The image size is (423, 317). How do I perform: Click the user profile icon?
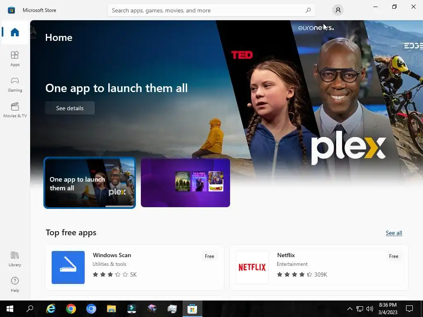click(x=338, y=10)
